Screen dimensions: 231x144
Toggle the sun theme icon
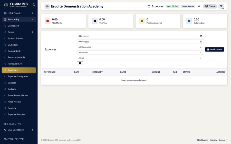pyautogui.click(x=199, y=6)
